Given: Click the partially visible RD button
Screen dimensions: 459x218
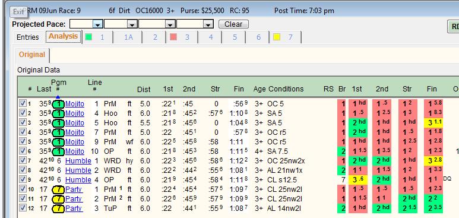Looking at the screenshot, I should [x=454, y=27].
